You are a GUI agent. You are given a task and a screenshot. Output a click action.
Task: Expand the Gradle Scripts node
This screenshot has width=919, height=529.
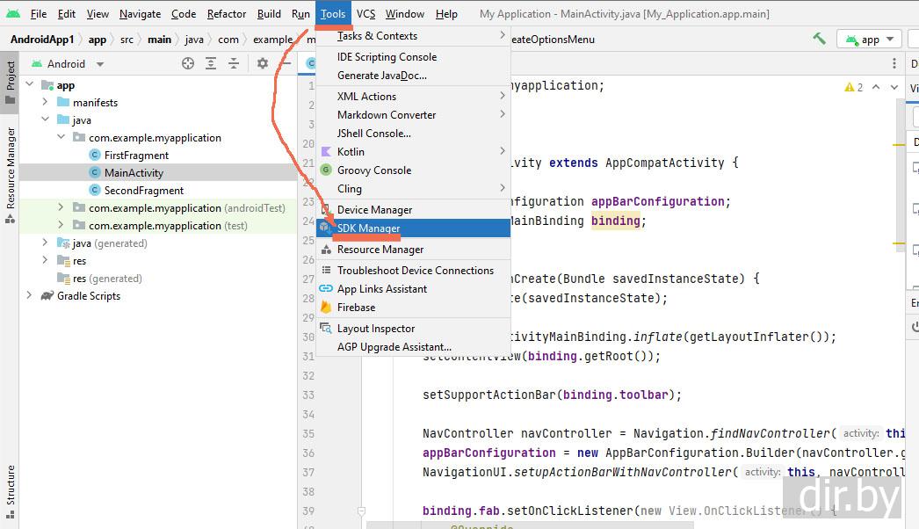(x=30, y=296)
